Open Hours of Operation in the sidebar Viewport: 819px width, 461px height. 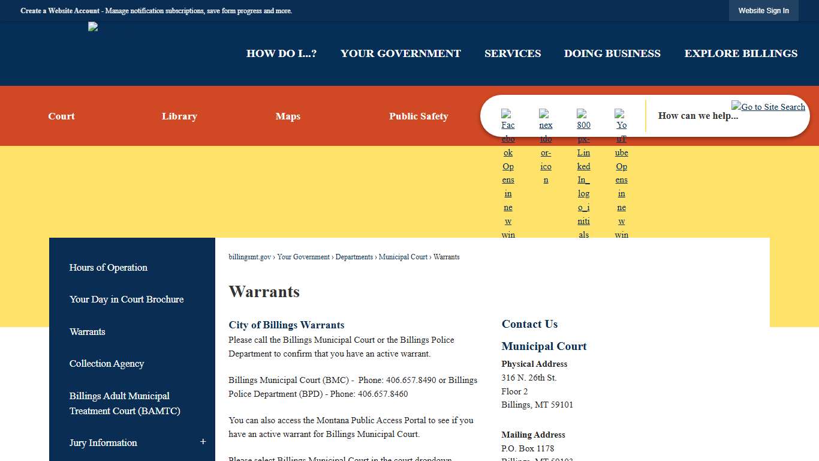click(108, 267)
